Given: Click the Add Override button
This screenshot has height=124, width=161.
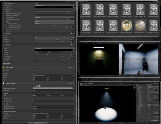Looking at the screenshot, I should (x=6, y=64).
